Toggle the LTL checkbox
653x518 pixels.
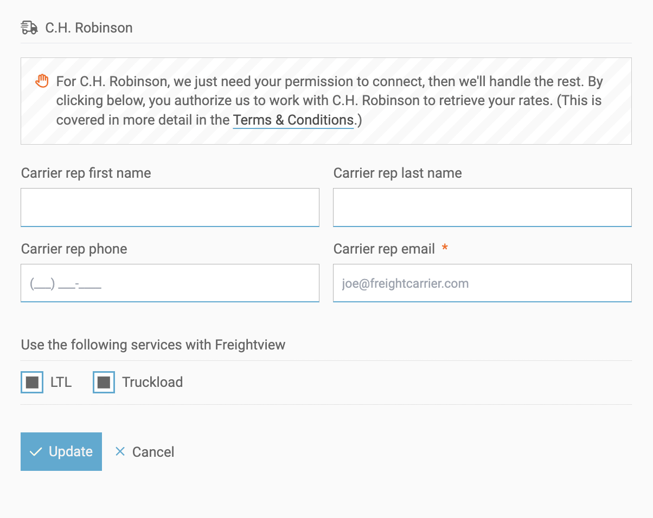pos(32,382)
